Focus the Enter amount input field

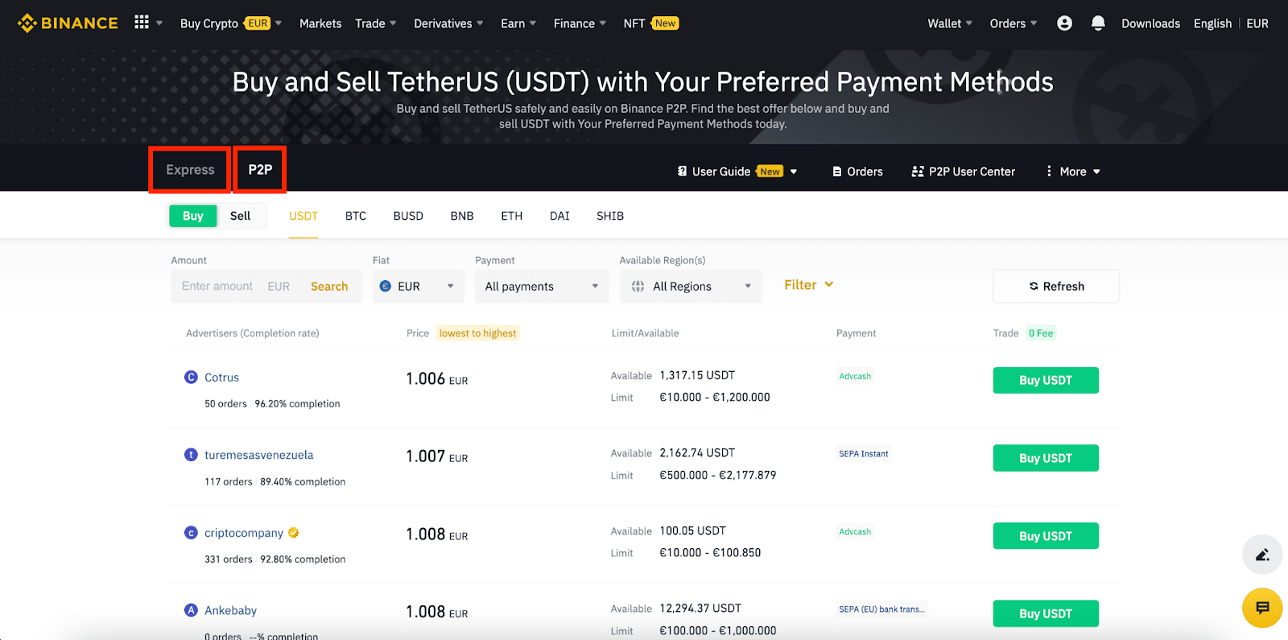coord(217,287)
